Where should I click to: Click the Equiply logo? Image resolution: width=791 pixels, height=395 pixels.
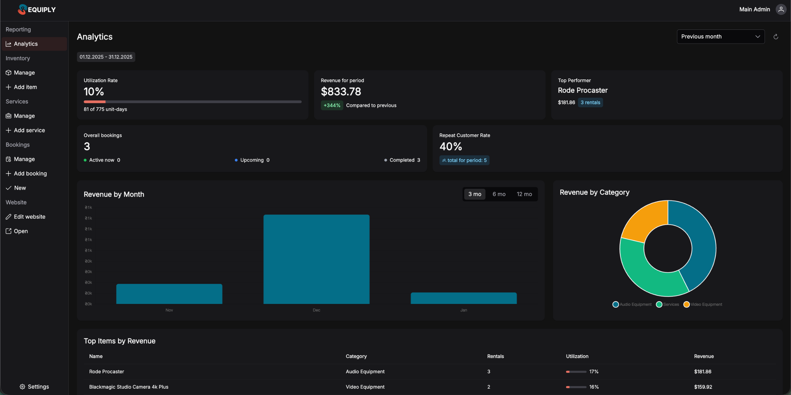click(x=37, y=9)
